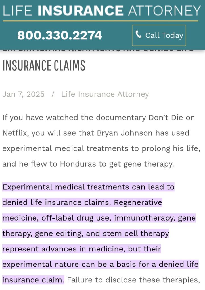This screenshot has width=205, height=290.
Task: Click the Jan 7, 2025 post date
Action: tap(23, 94)
